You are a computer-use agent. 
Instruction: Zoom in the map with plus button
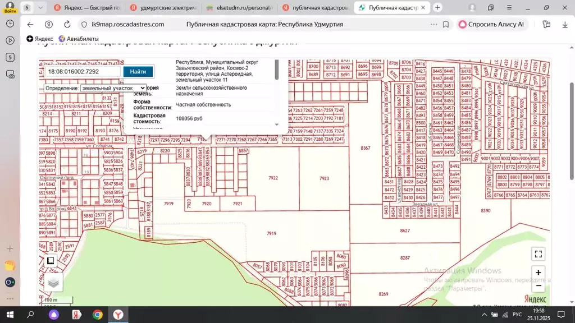(x=538, y=273)
